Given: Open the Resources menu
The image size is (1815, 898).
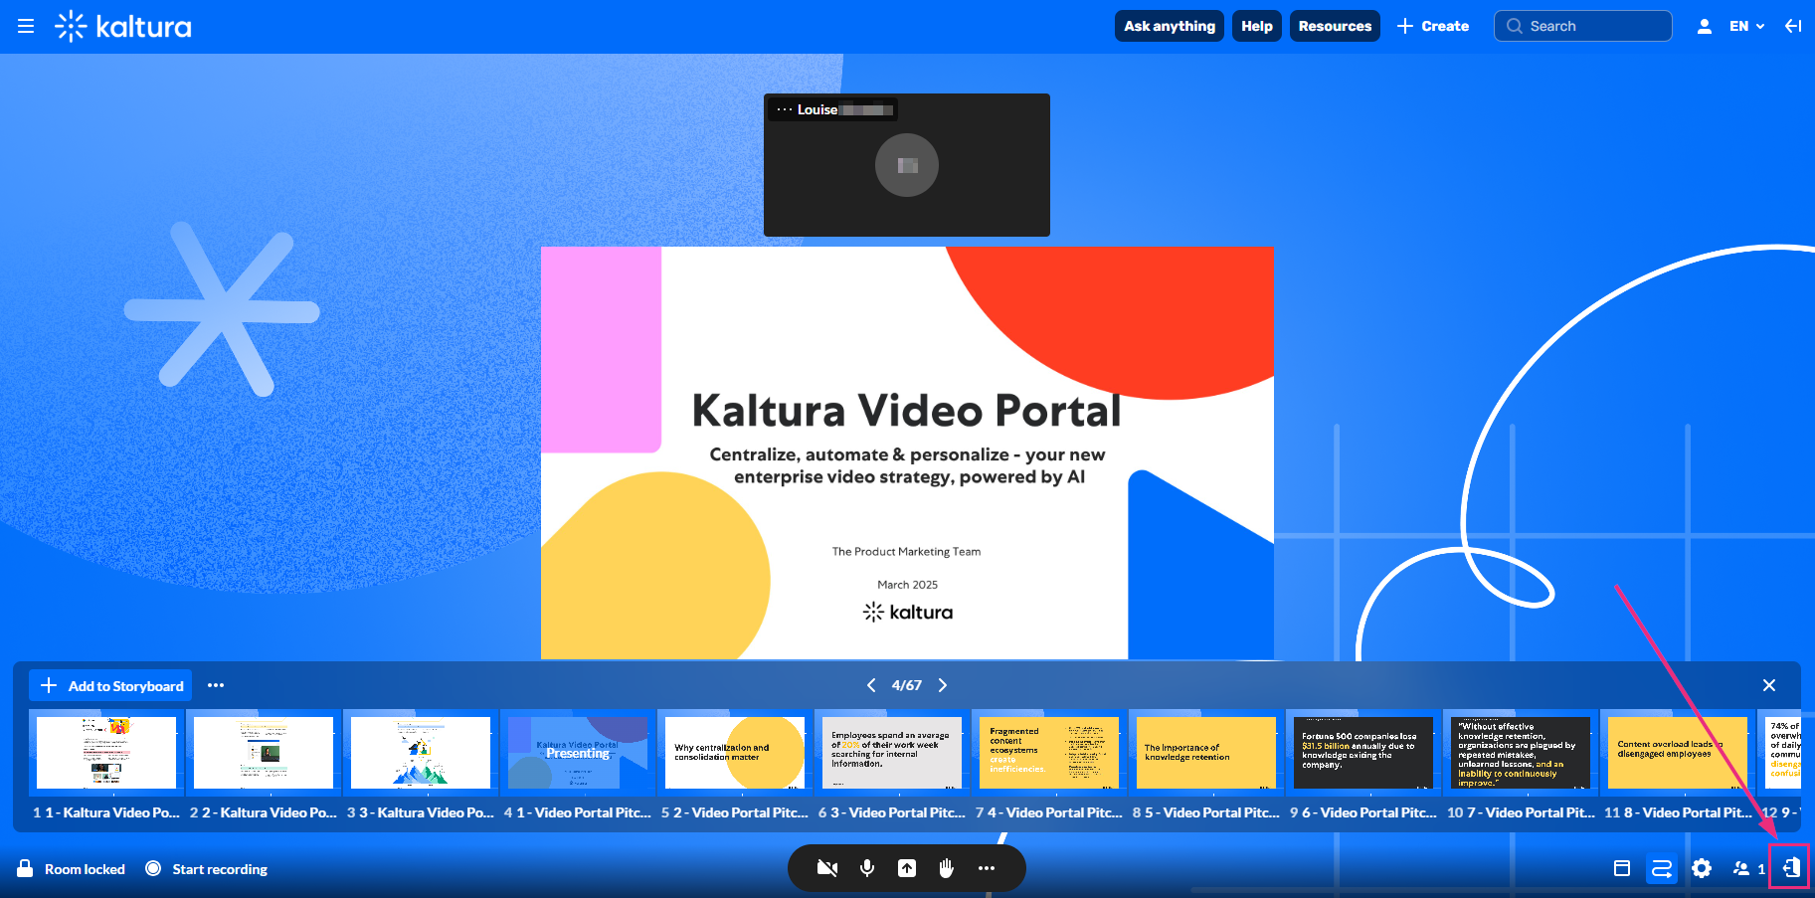Looking at the screenshot, I should point(1335,26).
